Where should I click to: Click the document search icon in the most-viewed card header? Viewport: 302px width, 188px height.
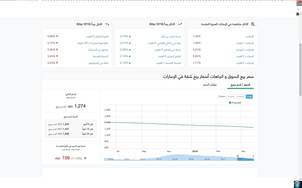(x=253, y=24)
